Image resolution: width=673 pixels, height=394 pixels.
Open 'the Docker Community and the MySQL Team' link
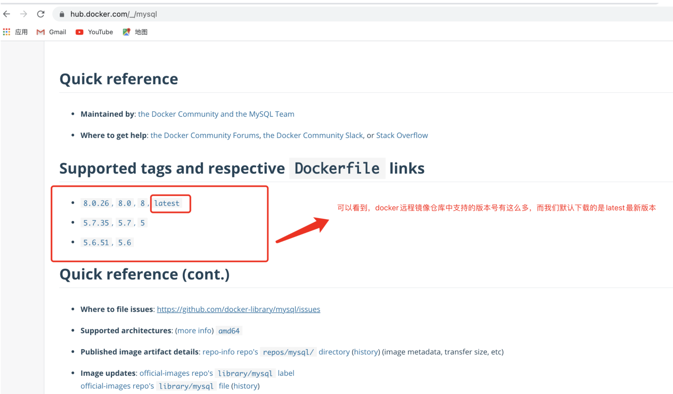click(216, 114)
